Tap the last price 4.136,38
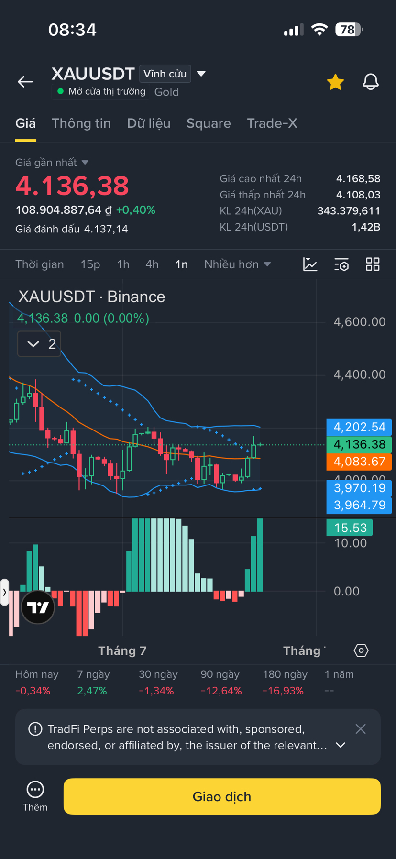Viewport: 396px width, 859px height. pos(72,186)
